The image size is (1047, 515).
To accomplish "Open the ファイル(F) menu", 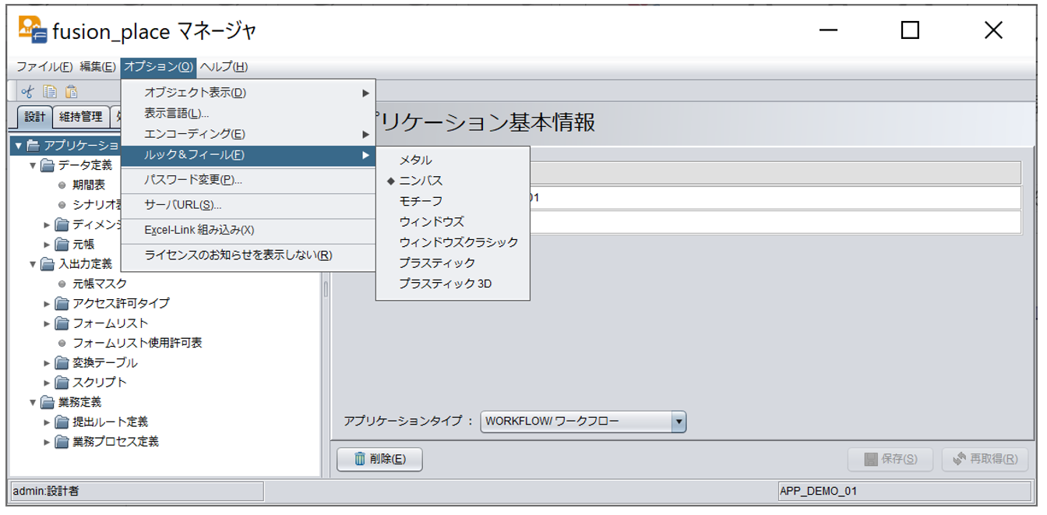I will (44, 67).
